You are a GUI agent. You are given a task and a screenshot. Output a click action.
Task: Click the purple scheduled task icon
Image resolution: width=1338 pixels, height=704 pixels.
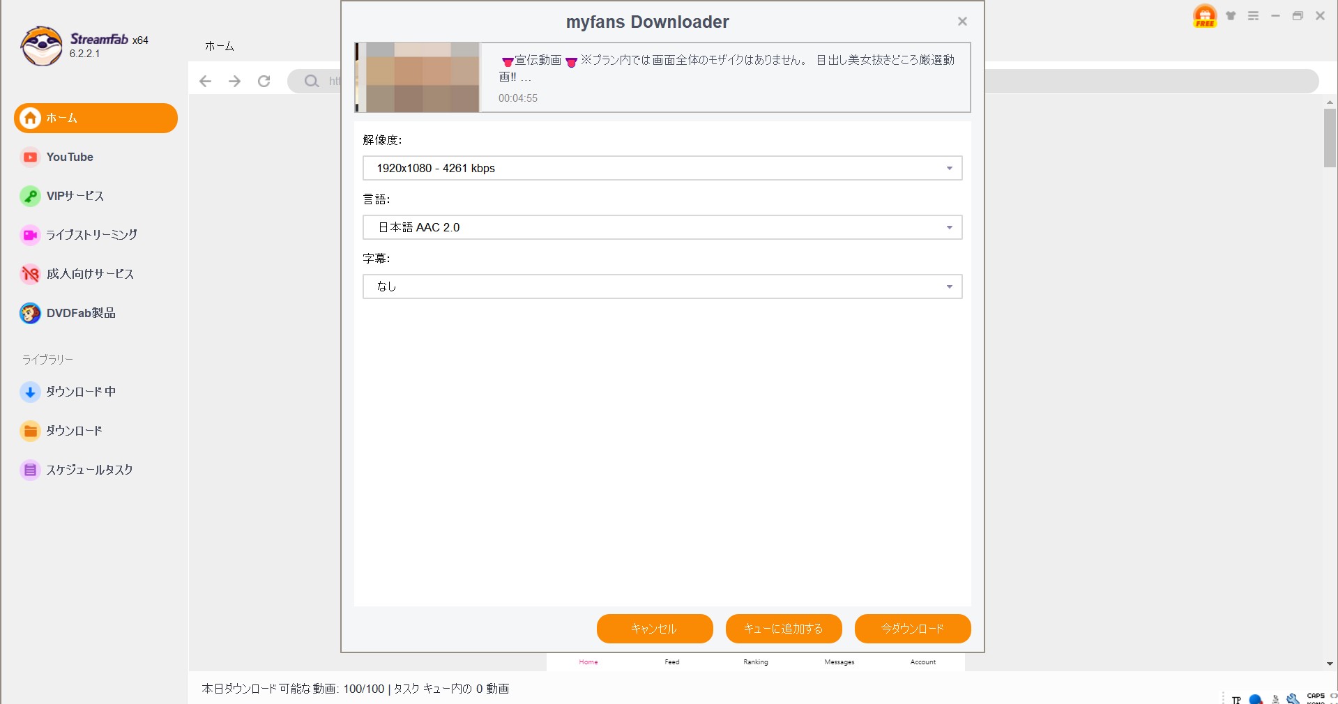(30, 470)
